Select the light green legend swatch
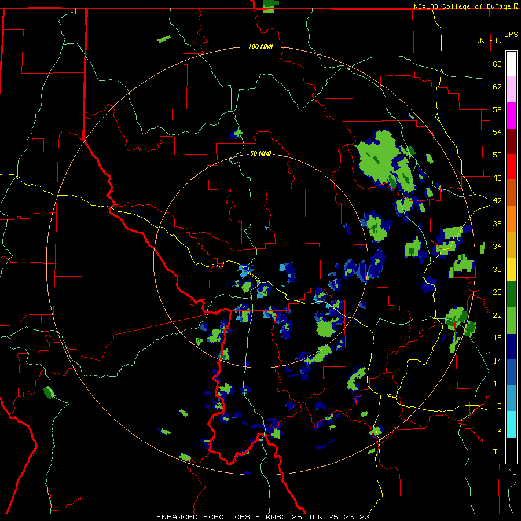521x521 pixels. pyautogui.click(x=511, y=321)
